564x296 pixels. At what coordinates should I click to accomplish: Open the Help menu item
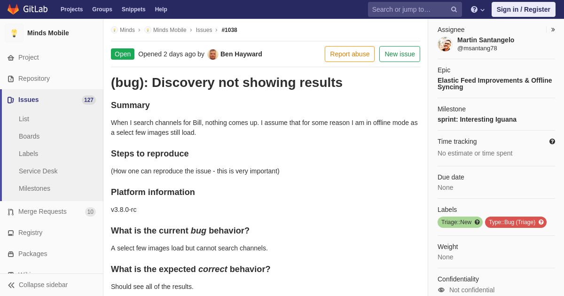[x=161, y=9]
